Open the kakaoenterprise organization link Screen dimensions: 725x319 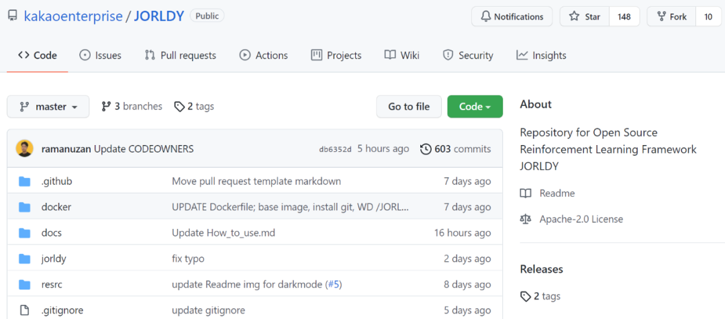[73, 17]
